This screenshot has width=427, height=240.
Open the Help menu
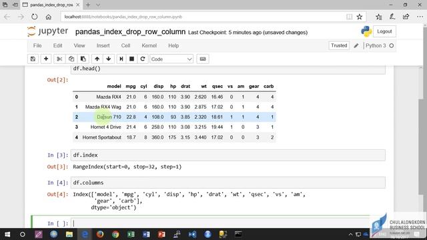pos(173,45)
